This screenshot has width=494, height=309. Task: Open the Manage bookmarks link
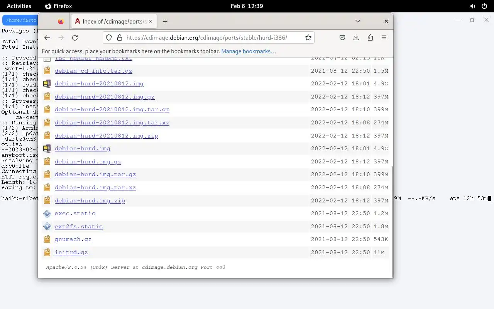[249, 51]
